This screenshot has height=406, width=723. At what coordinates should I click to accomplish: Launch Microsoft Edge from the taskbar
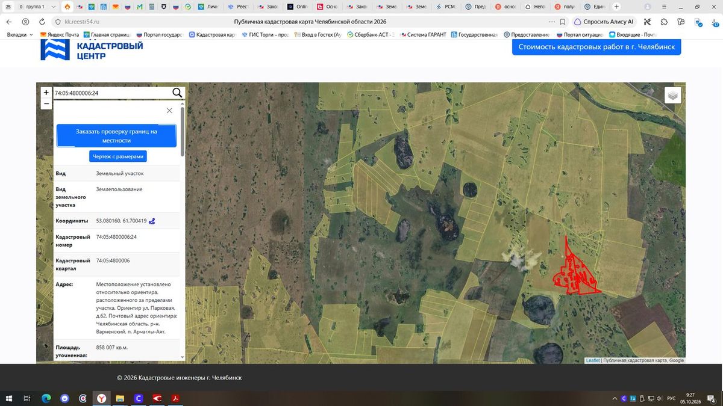[46, 398]
